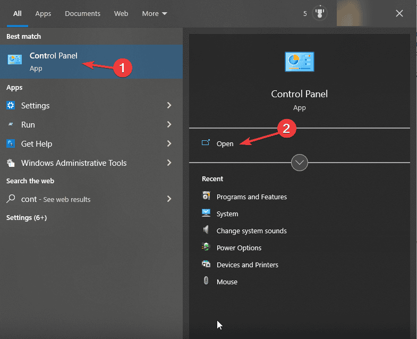
Task: Click the Open icon in preview pane
Action: (x=206, y=142)
